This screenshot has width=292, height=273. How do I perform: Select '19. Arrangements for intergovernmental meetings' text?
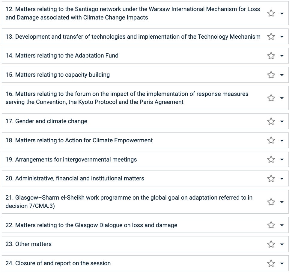coord(71,159)
